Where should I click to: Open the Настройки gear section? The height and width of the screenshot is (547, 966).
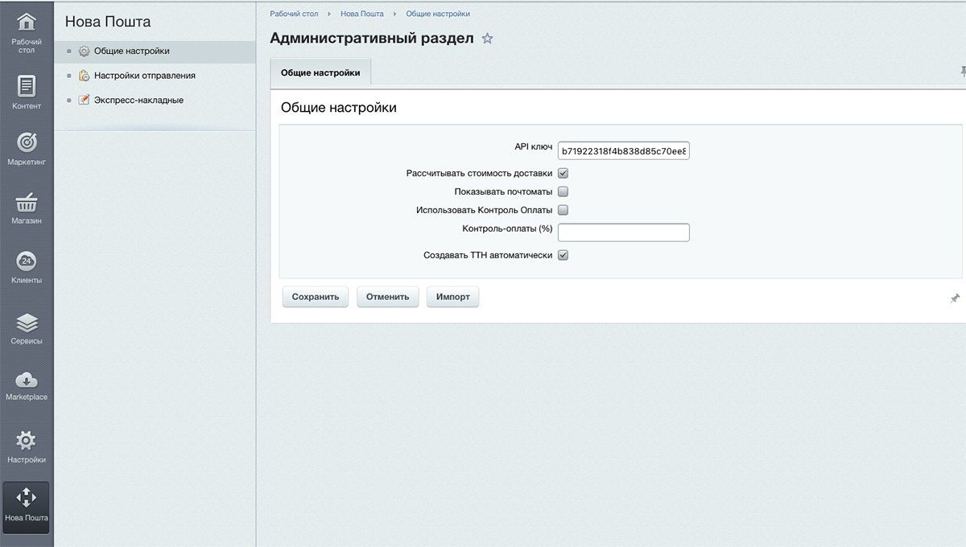tap(27, 447)
